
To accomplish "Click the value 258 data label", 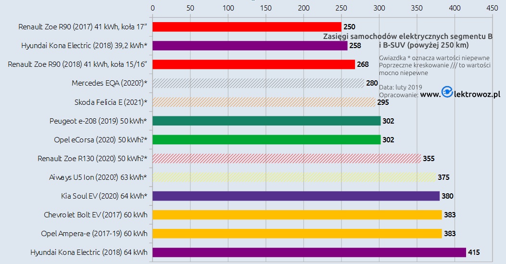I will pyautogui.click(x=355, y=46).
